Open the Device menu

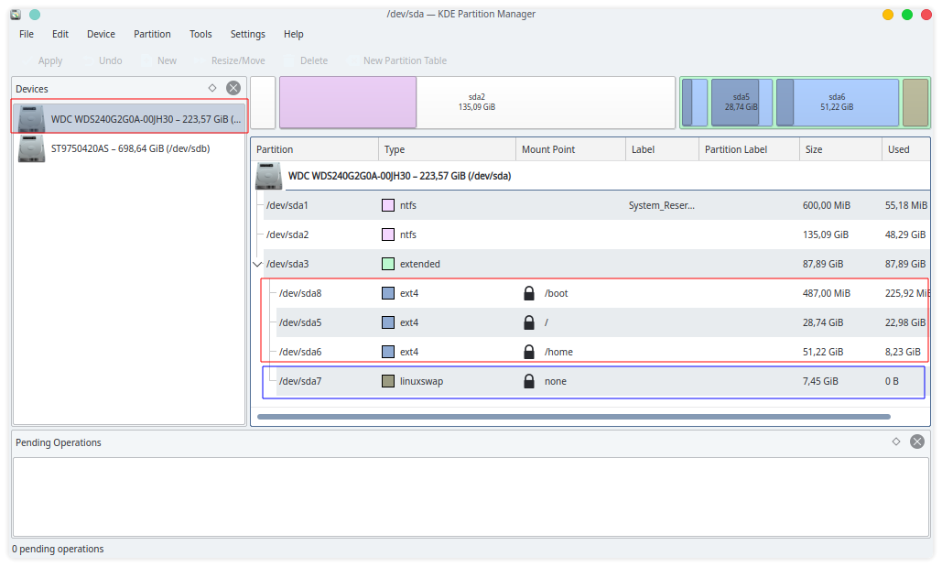[101, 34]
